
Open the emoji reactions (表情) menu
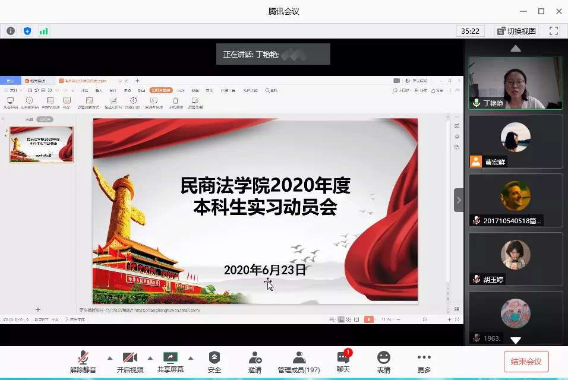tap(384, 362)
